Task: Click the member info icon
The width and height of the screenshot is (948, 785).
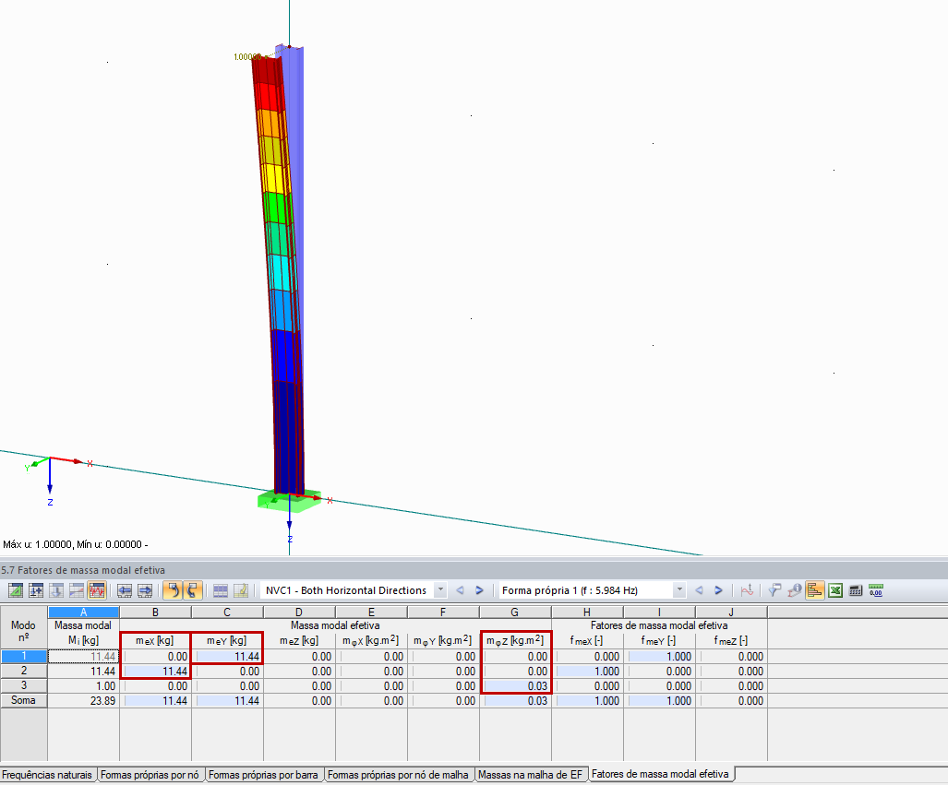Action: coord(795,590)
